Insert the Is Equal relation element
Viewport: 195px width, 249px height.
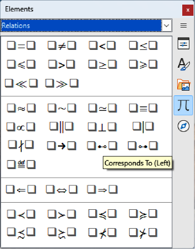tap(21, 46)
